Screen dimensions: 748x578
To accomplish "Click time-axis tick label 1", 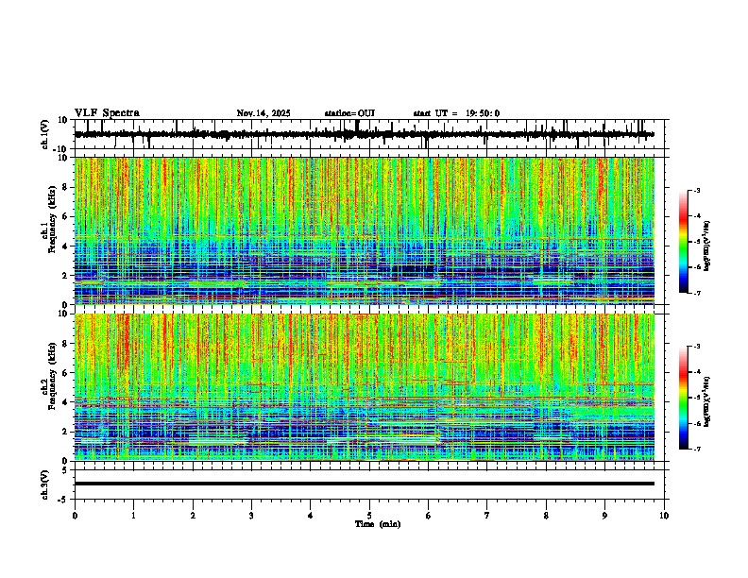I will (133, 516).
